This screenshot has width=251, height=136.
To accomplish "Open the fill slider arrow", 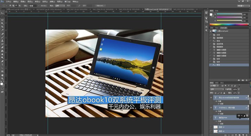I will point(239,93).
